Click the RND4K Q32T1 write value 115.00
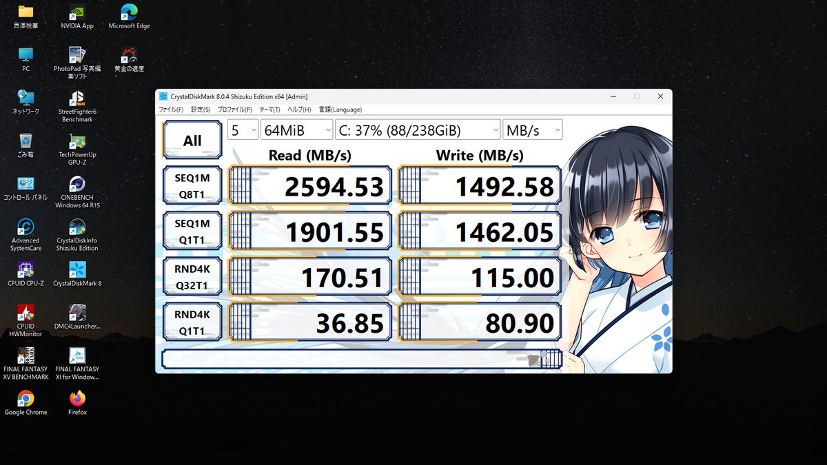The height and width of the screenshot is (465, 827). 480,278
